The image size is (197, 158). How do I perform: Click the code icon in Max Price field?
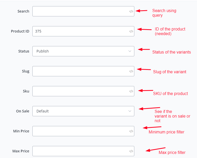click(131, 151)
